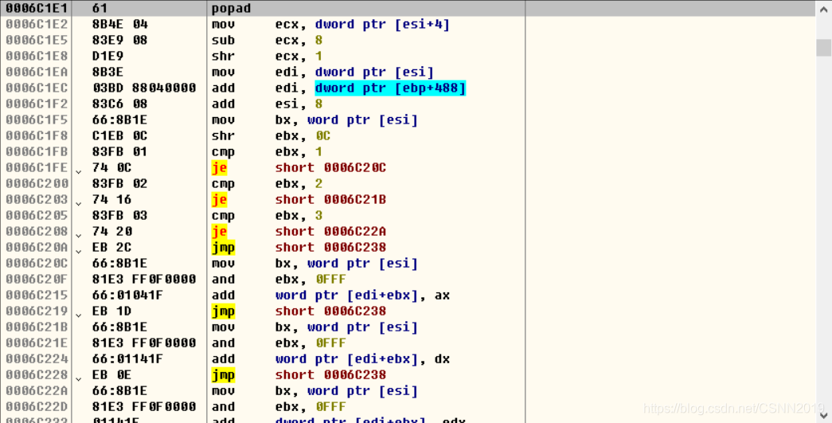
Task: Select instruction cmp ebx, 1
Action: 267,152
